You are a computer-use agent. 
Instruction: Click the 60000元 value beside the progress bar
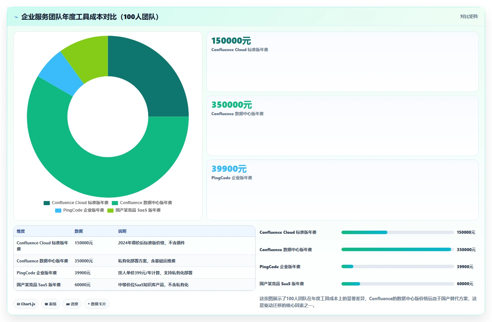465,284
